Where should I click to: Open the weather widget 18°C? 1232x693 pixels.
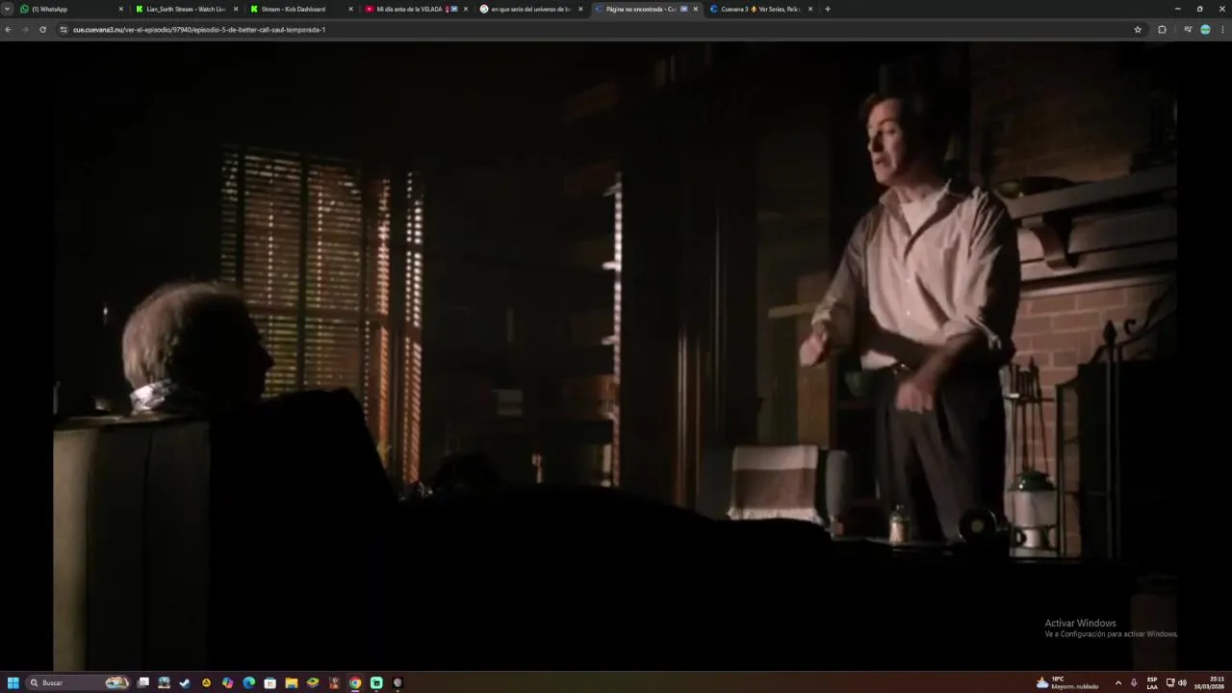(x=1067, y=682)
